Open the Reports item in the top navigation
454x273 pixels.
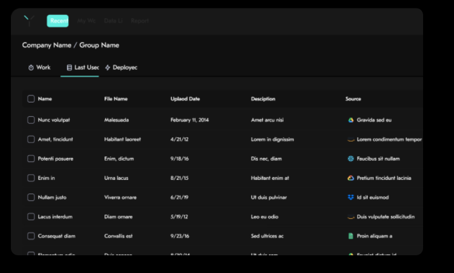(140, 21)
